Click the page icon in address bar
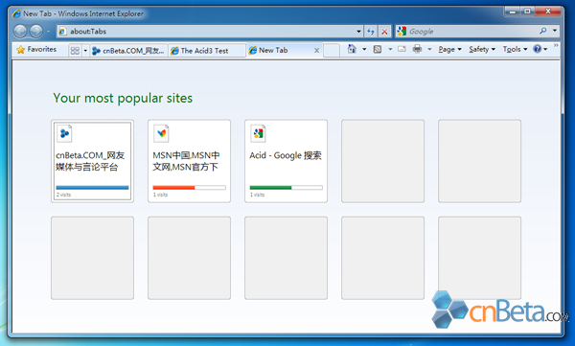The image size is (575, 346). coord(62,32)
